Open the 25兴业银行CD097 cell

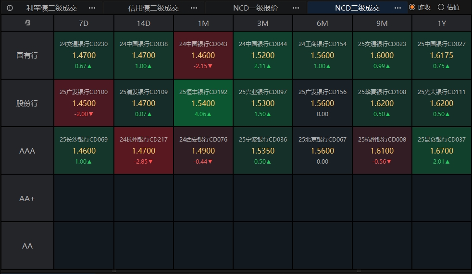[263, 103]
